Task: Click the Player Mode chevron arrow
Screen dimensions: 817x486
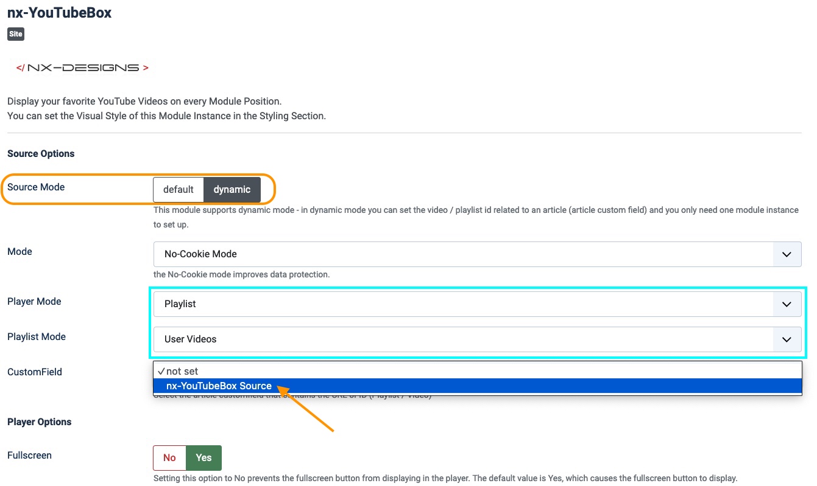Action: 787,304
